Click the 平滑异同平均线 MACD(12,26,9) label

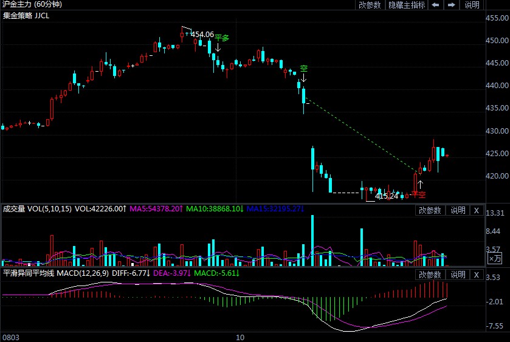click(55, 273)
